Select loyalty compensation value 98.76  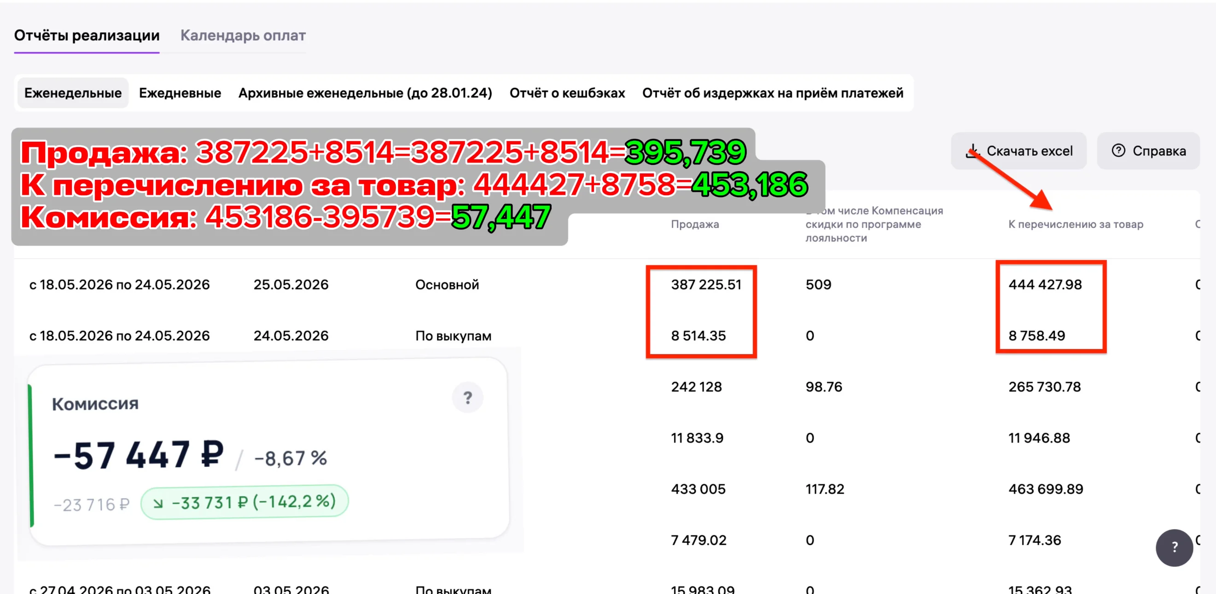click(x=824, y=386)
